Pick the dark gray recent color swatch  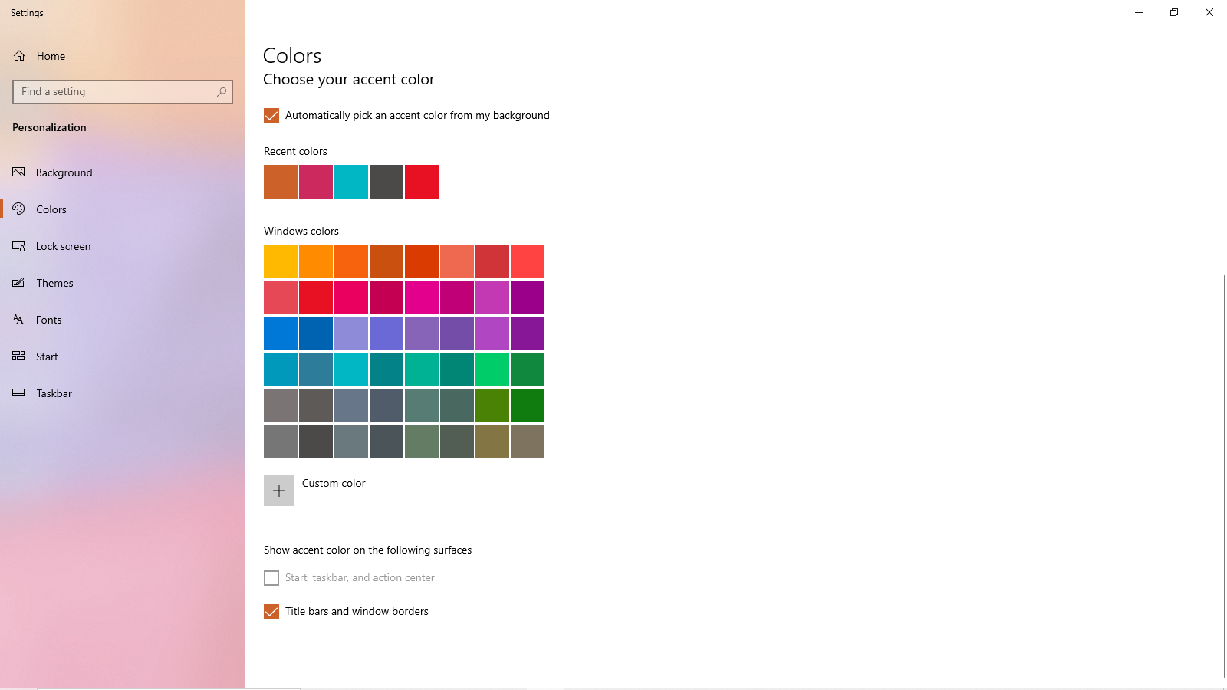click(x=387, y=182)
